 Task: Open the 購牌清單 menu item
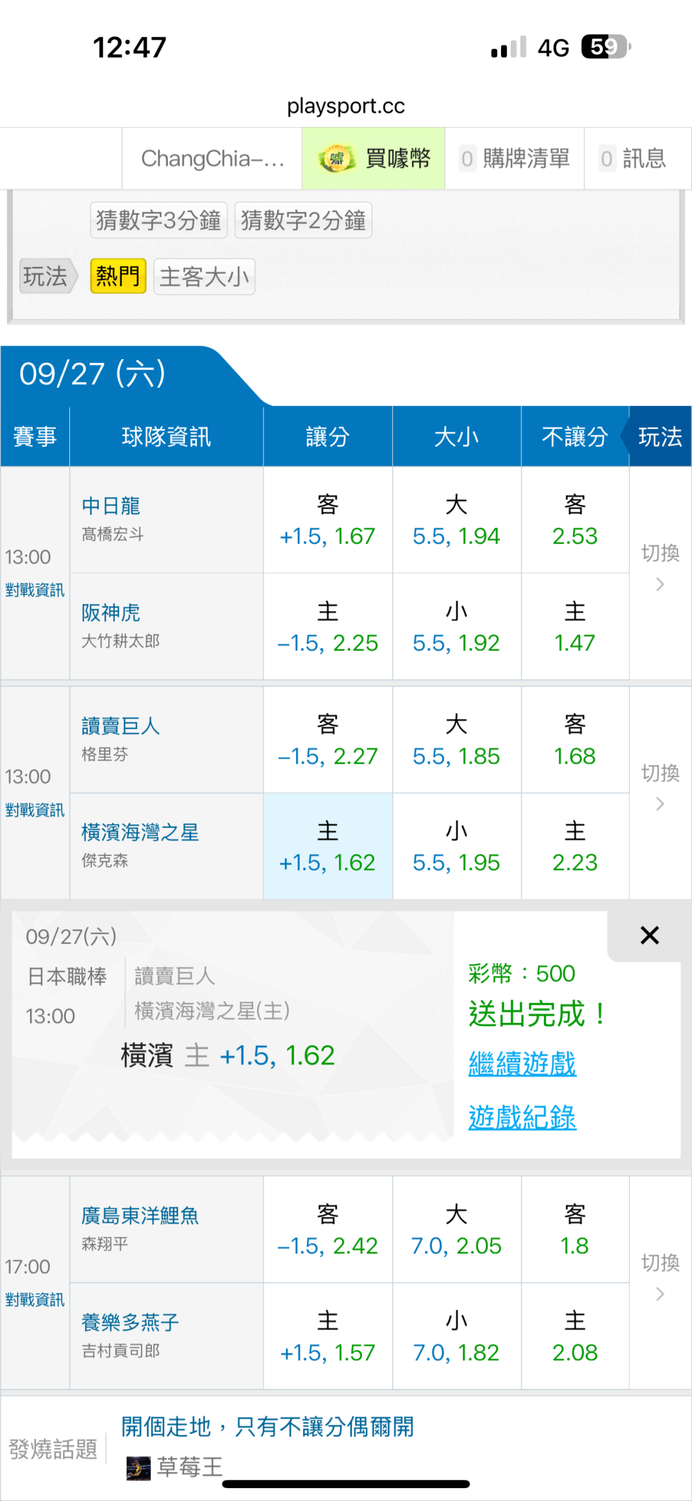click(x=515, y=158)
